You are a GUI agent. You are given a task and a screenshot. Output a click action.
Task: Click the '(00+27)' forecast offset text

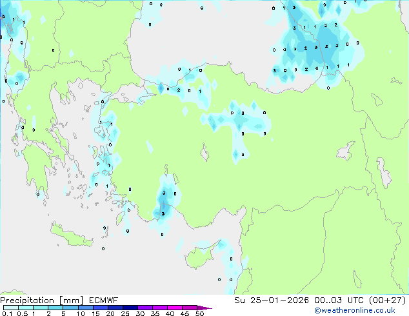point(388,301)
